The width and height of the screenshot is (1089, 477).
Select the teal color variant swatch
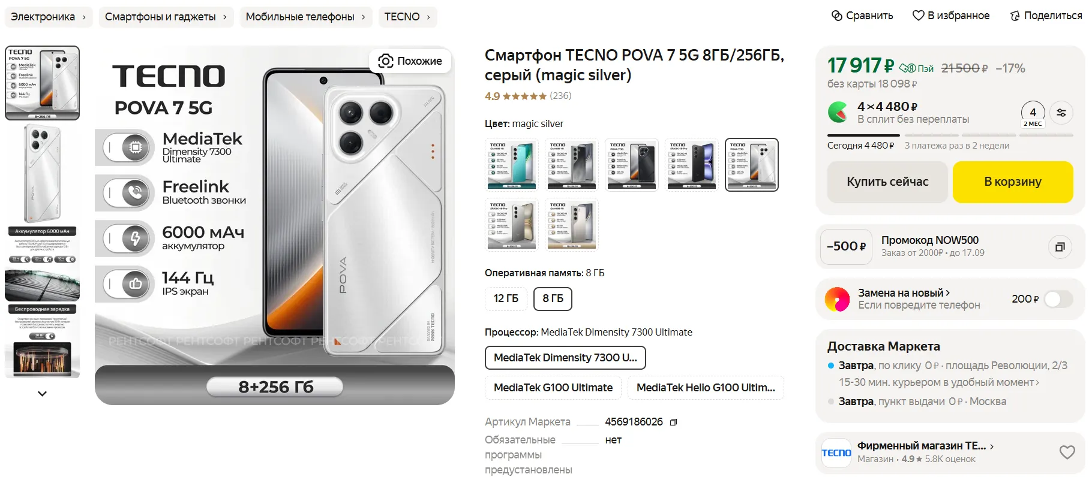(511, 165)
